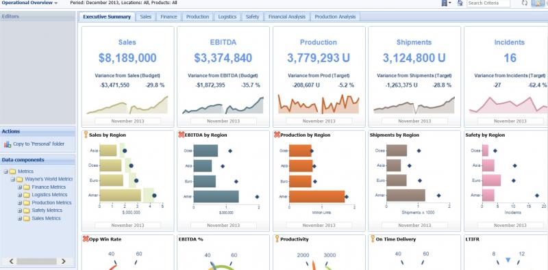Click the home icon in top toolbar

[460, 3]
